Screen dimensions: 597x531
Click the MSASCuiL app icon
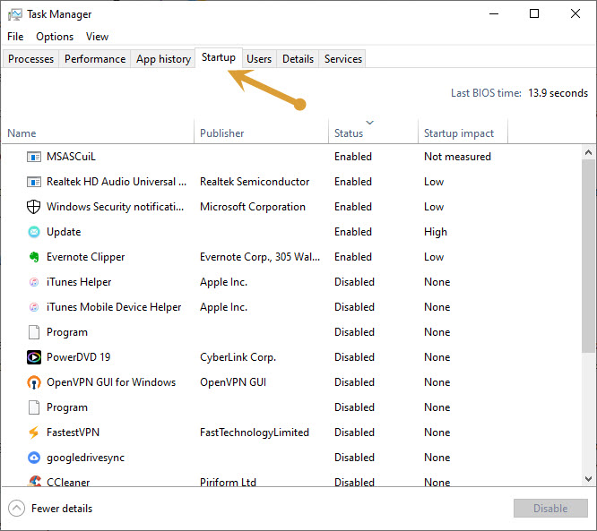coord(34,157)
